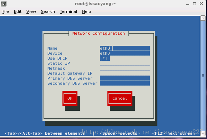Click the Cancel button

[x=120, y=98]
